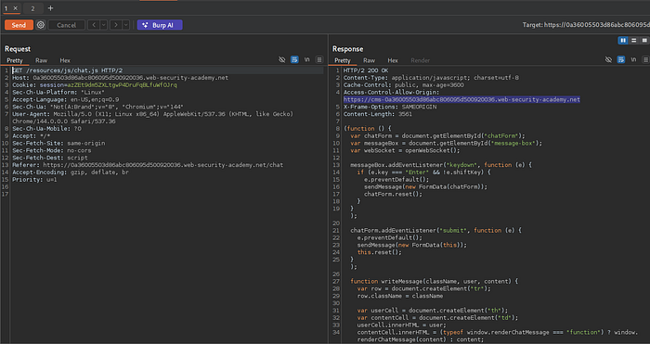650x344 pixels.
Task: Toggle line wrap icon in Response panel
Action: point(620,59)
